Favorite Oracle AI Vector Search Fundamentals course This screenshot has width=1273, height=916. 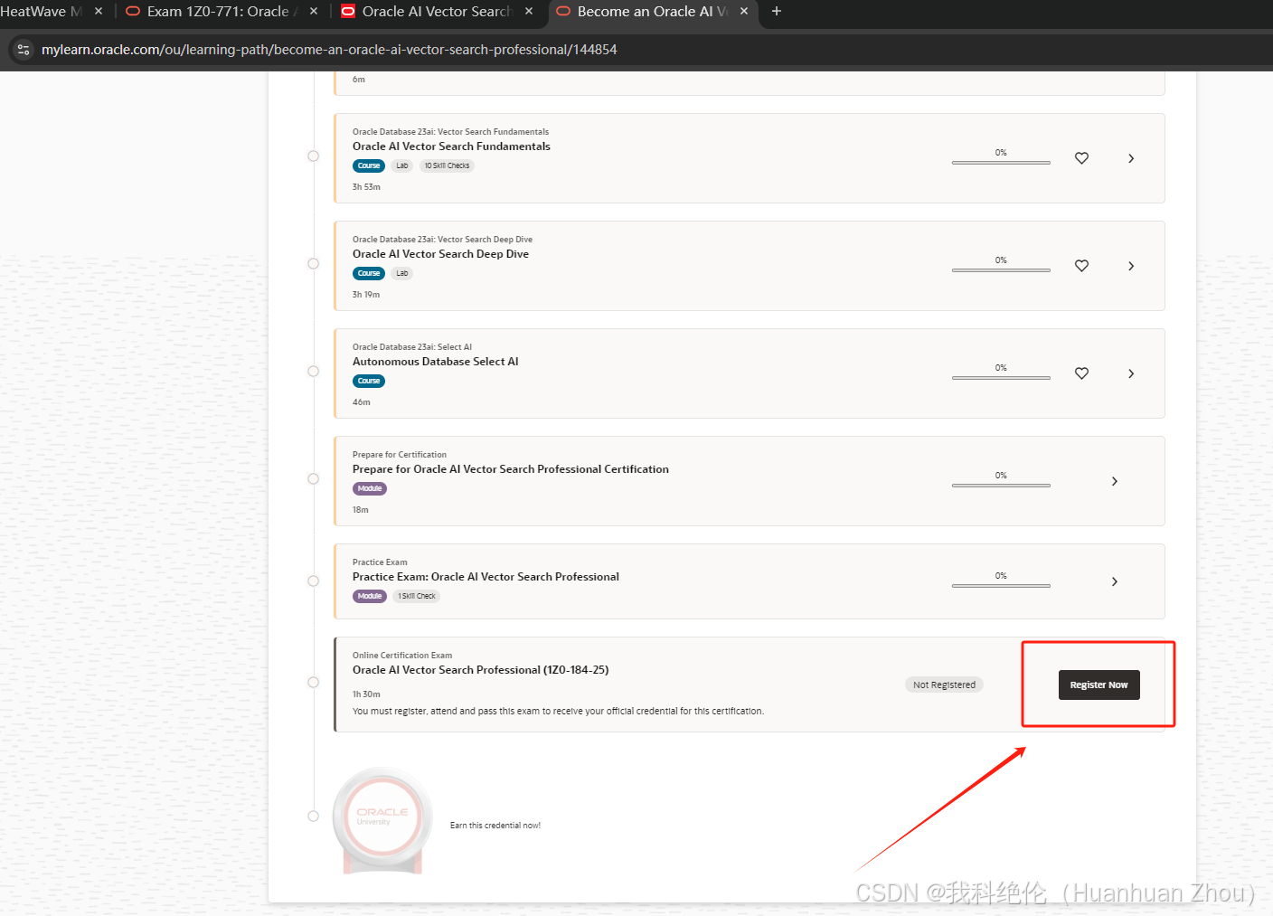1081,158
